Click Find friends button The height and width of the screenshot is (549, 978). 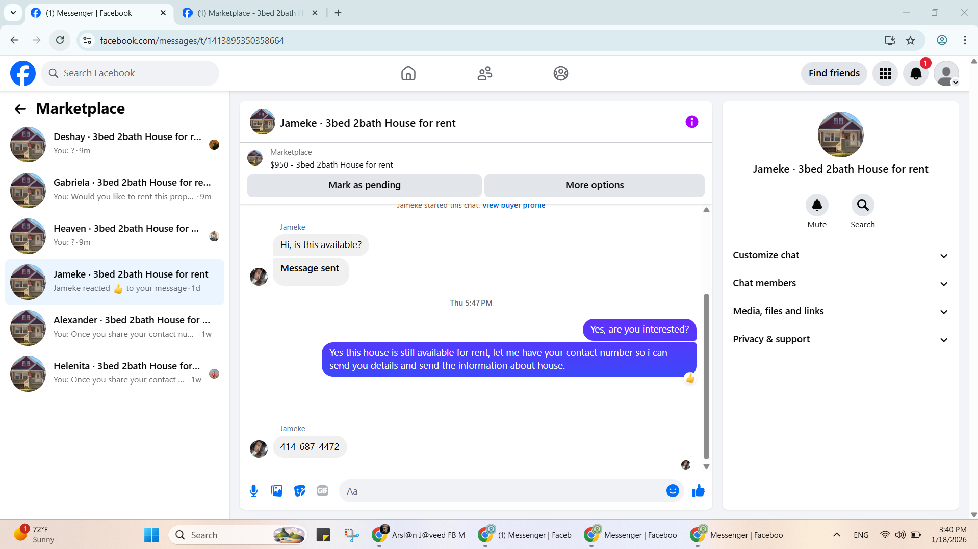point(834,73)
